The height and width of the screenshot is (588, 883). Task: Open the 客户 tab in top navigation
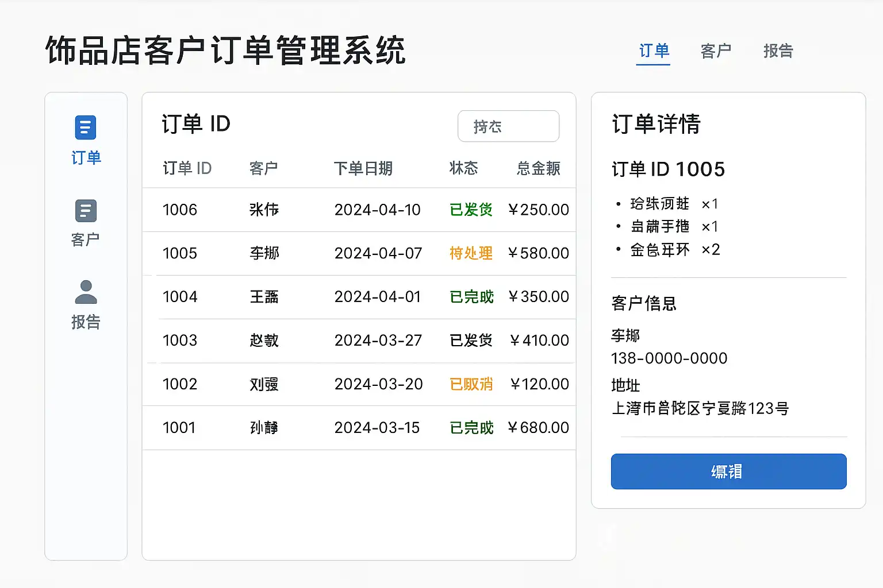tap(716, 51)
